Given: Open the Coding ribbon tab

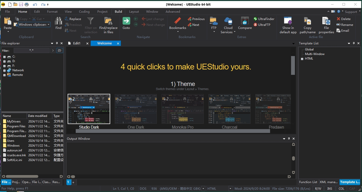Looking at the screenshot, I should click(84, 12).
